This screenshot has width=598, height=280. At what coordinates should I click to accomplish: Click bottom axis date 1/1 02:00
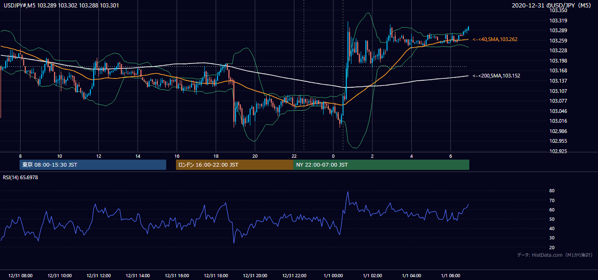tap(372, 276)
